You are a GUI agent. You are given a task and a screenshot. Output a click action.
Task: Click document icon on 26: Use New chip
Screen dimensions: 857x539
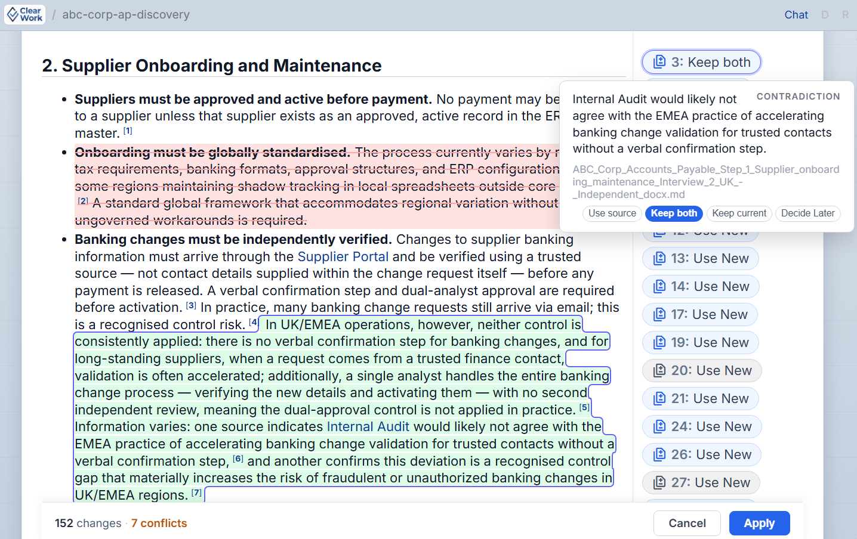click(659, 454)
